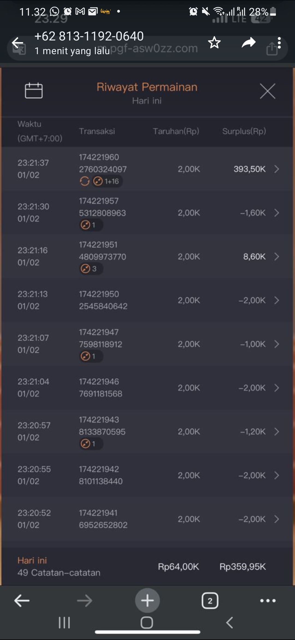Navigate back with bottom browser back arrow

coord(22,601)
